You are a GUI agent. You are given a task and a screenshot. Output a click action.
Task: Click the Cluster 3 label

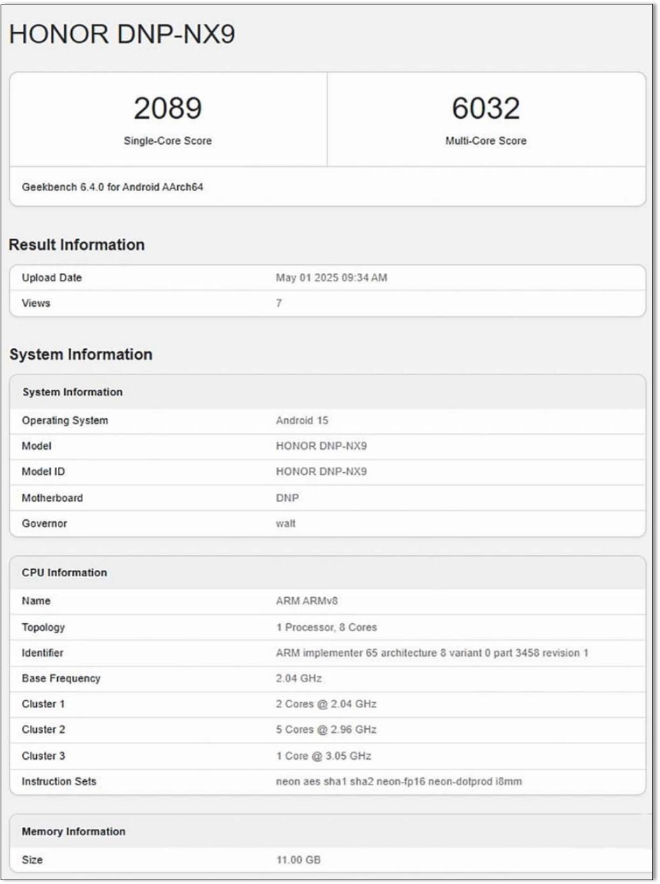pyautogui.click(x=43, y=756)
